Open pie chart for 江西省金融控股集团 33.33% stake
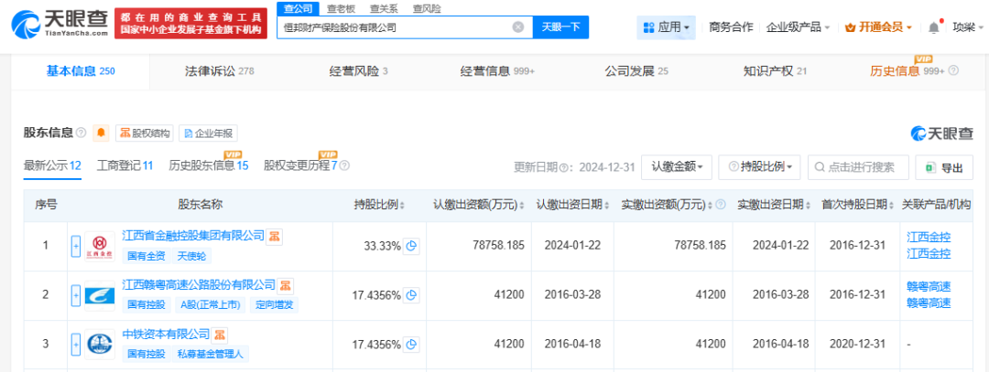 pos(412,246)
